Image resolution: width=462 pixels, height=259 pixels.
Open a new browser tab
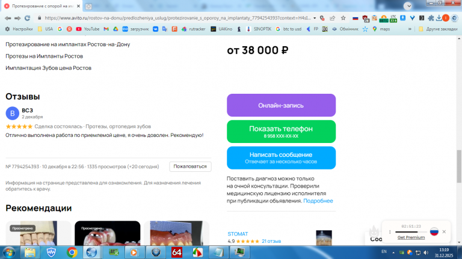pyautogui.click(x=88, y=6)
